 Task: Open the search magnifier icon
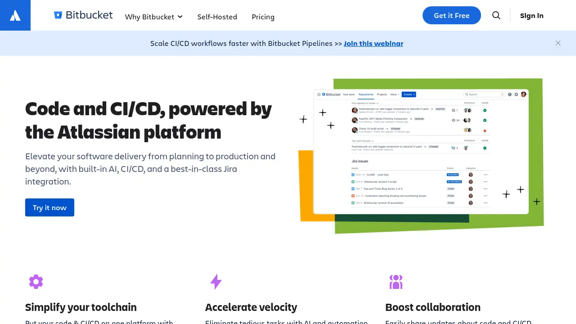pos(496,15)
